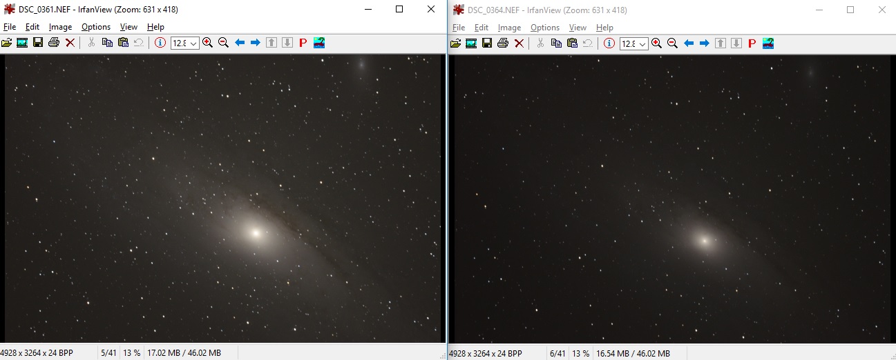Maximize the DSC_0361.NEF window
The width and height of the screenshot is (896, 360).
[x=399, y=10]
